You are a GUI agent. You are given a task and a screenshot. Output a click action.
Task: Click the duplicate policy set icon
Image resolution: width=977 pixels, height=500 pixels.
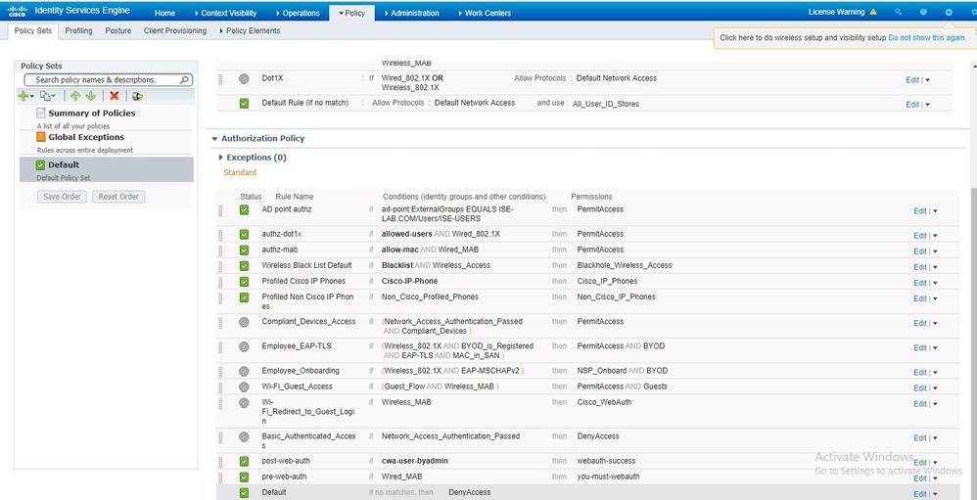tap(47, 96)
